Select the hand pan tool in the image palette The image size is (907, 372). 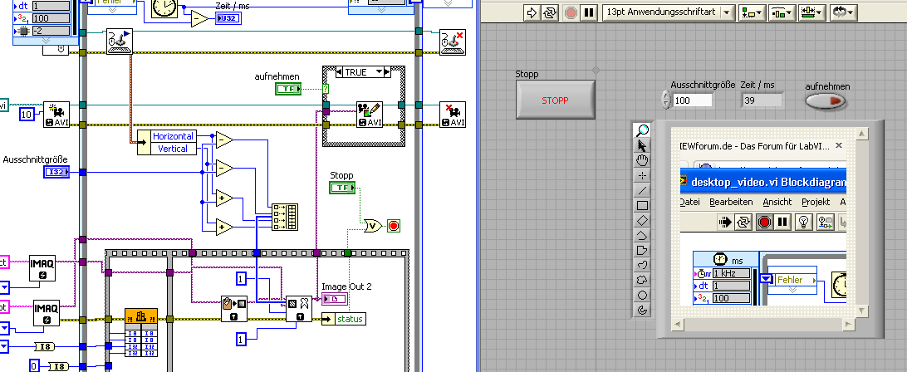641,160
